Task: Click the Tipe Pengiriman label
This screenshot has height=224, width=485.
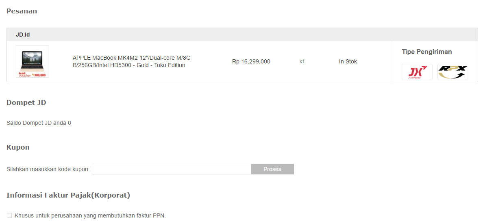Action: [427, 52]
